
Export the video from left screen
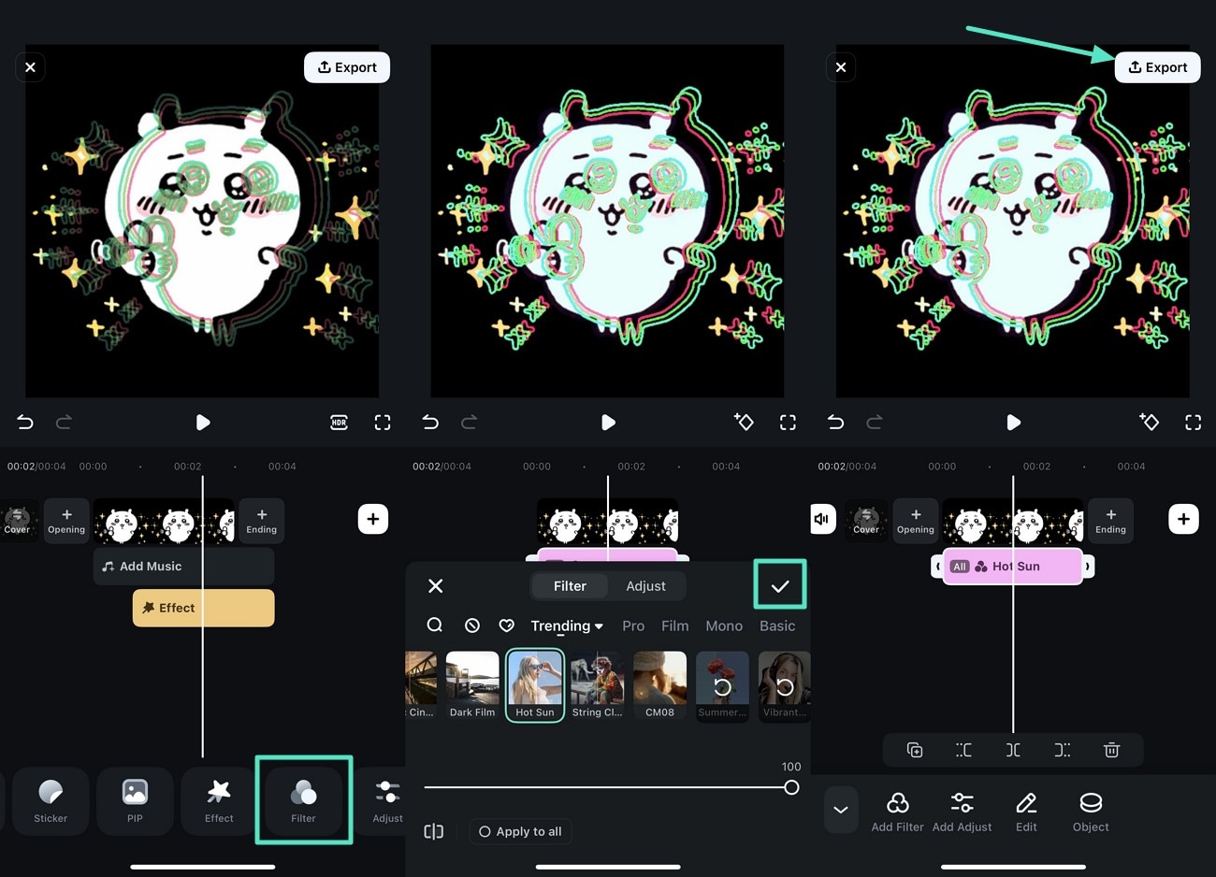347,67
